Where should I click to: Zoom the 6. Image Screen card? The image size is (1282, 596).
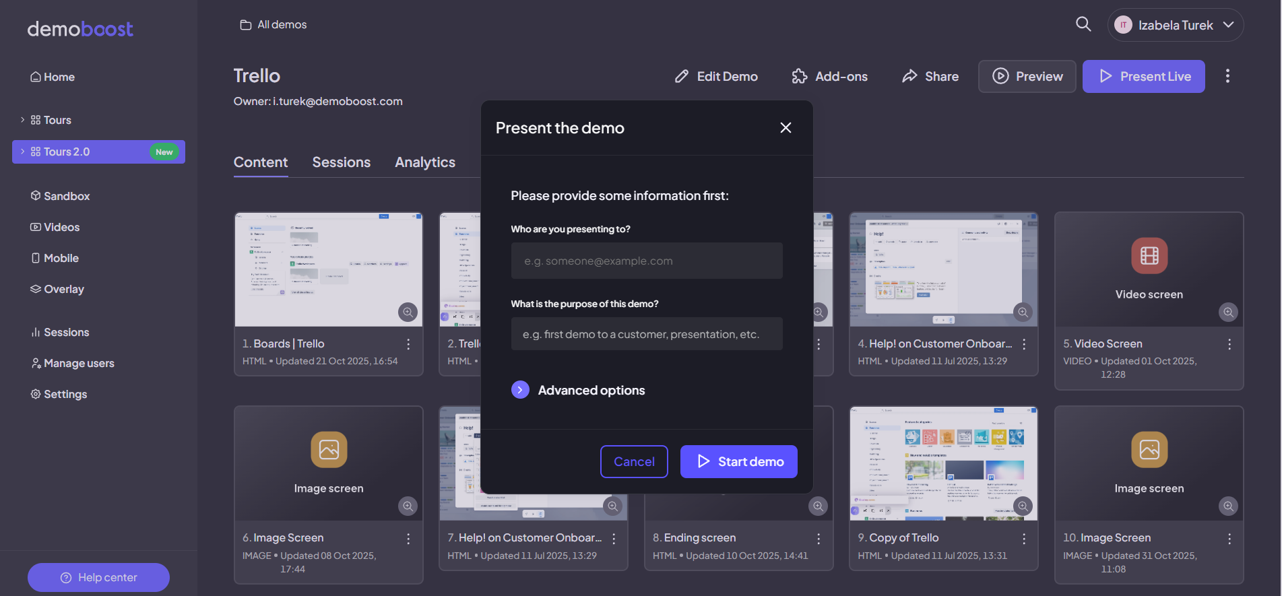(408, 506)
